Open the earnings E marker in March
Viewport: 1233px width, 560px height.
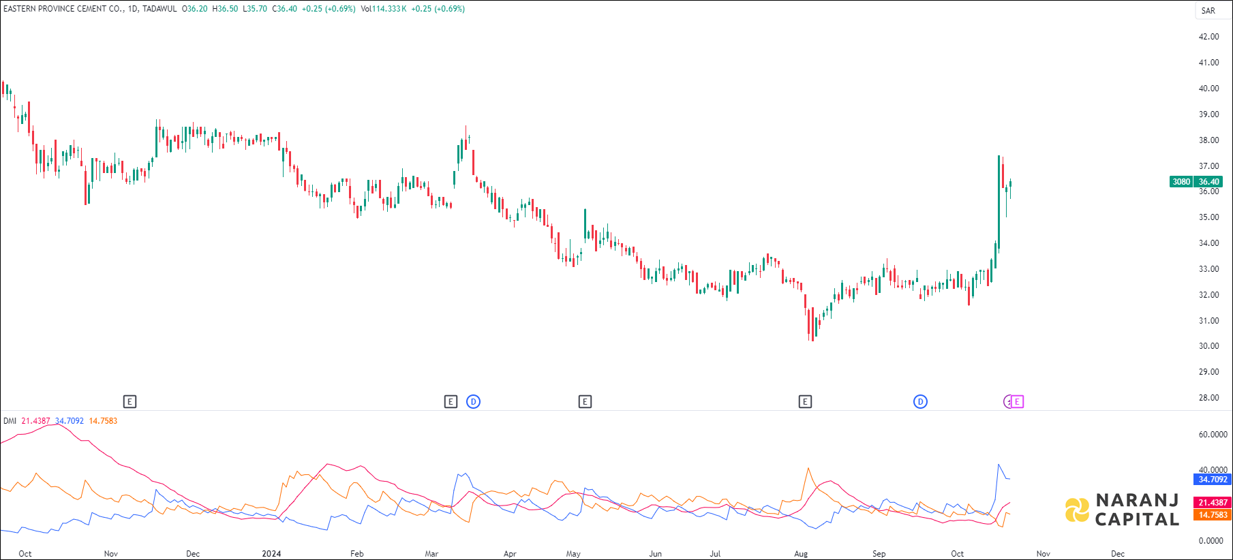[451, 401]
